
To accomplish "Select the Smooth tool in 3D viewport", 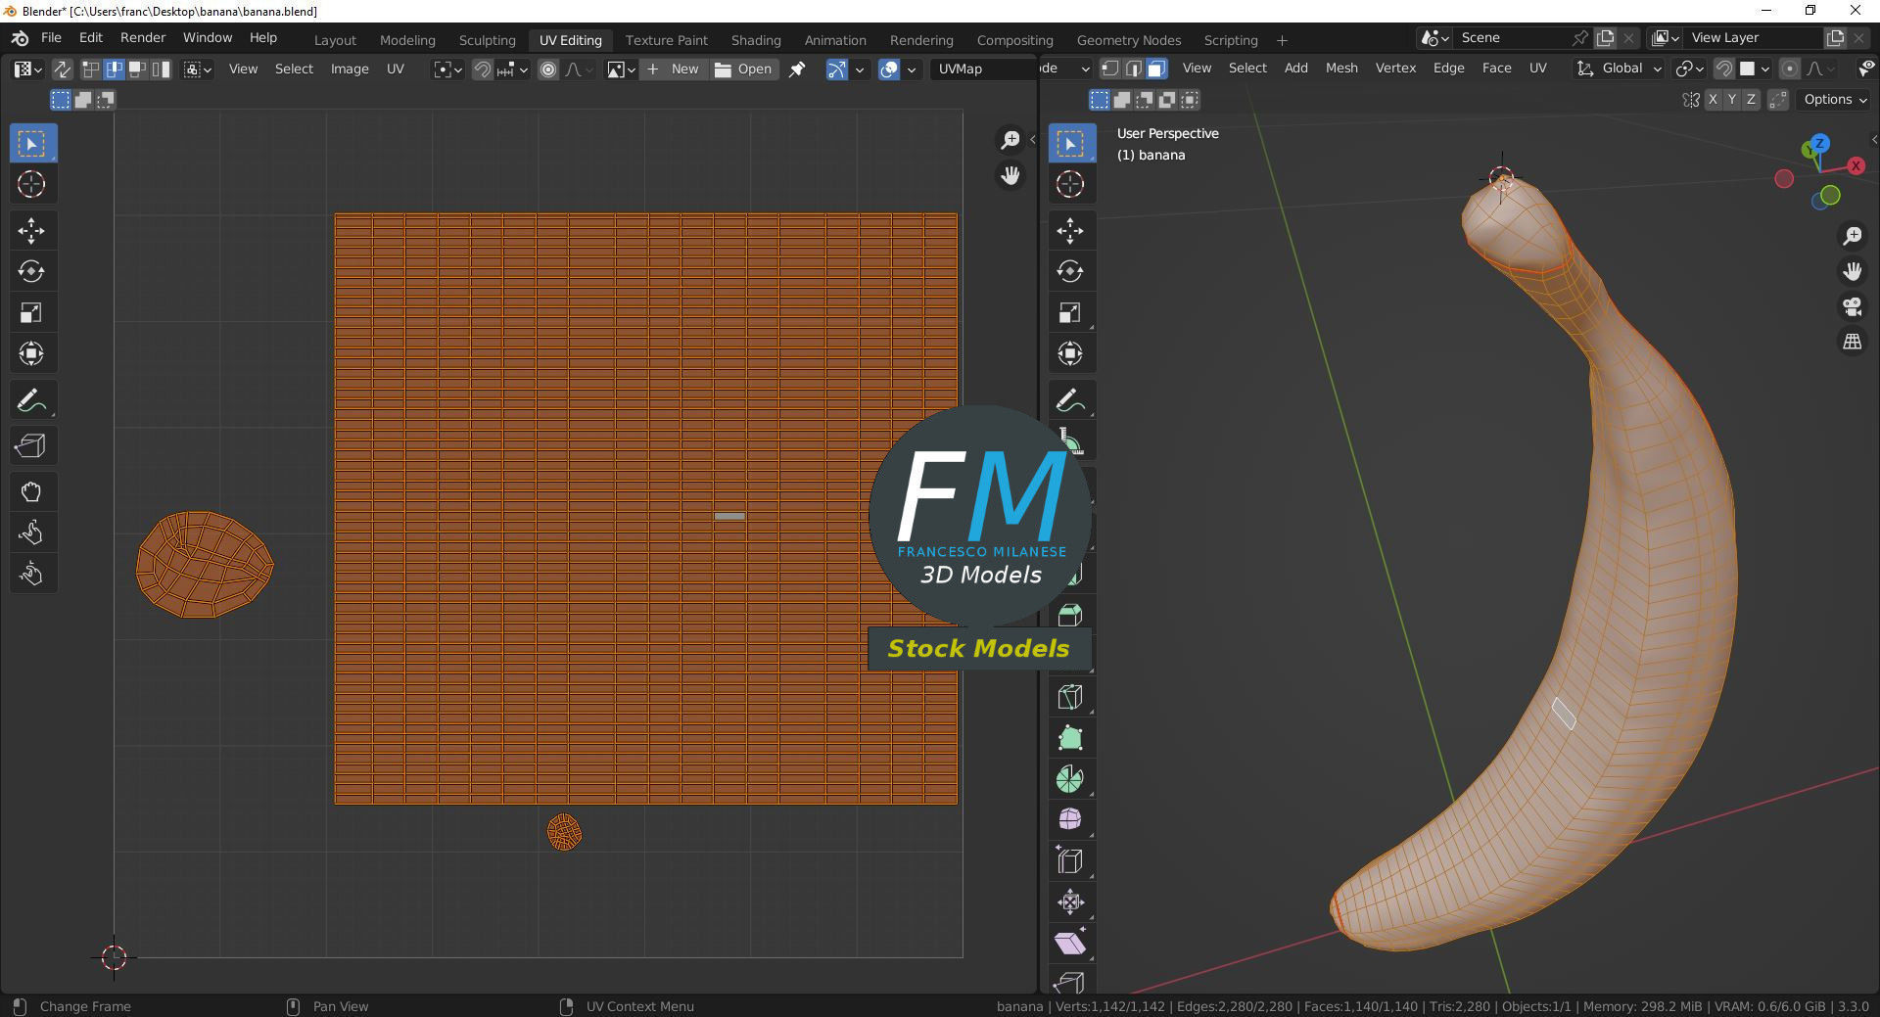I will (1070, 820).
